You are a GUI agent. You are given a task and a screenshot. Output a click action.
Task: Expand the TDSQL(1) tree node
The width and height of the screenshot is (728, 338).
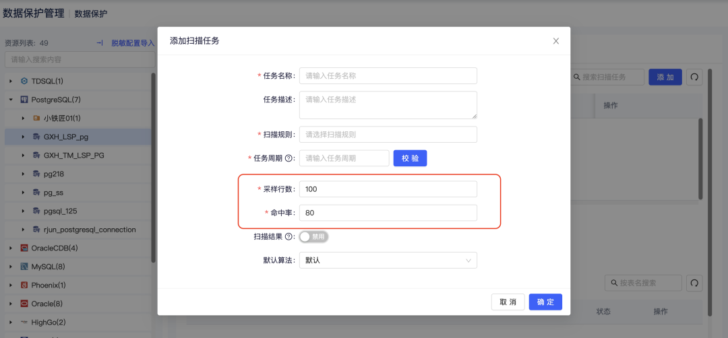[11, 81]
